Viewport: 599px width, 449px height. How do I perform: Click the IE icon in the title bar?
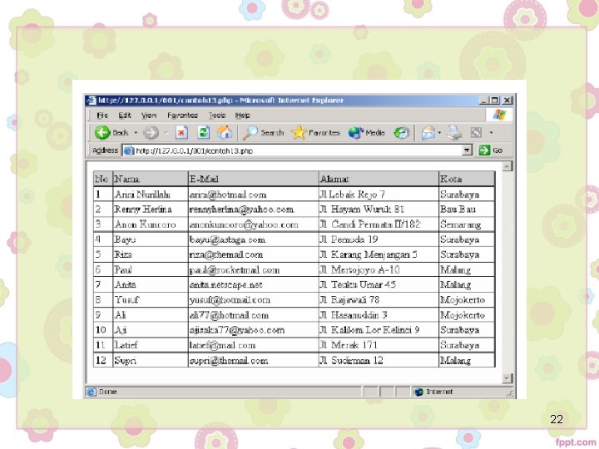92,100
